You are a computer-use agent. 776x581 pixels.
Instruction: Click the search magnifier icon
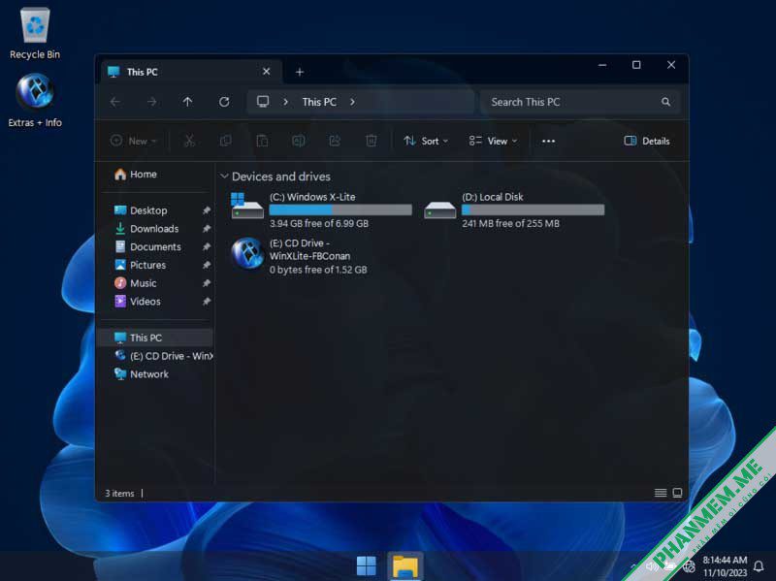[x=666, y=102]
